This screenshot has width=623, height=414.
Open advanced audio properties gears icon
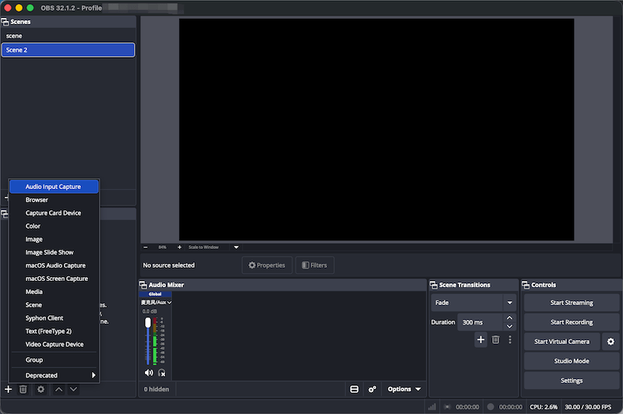click(x=372, y=389)
